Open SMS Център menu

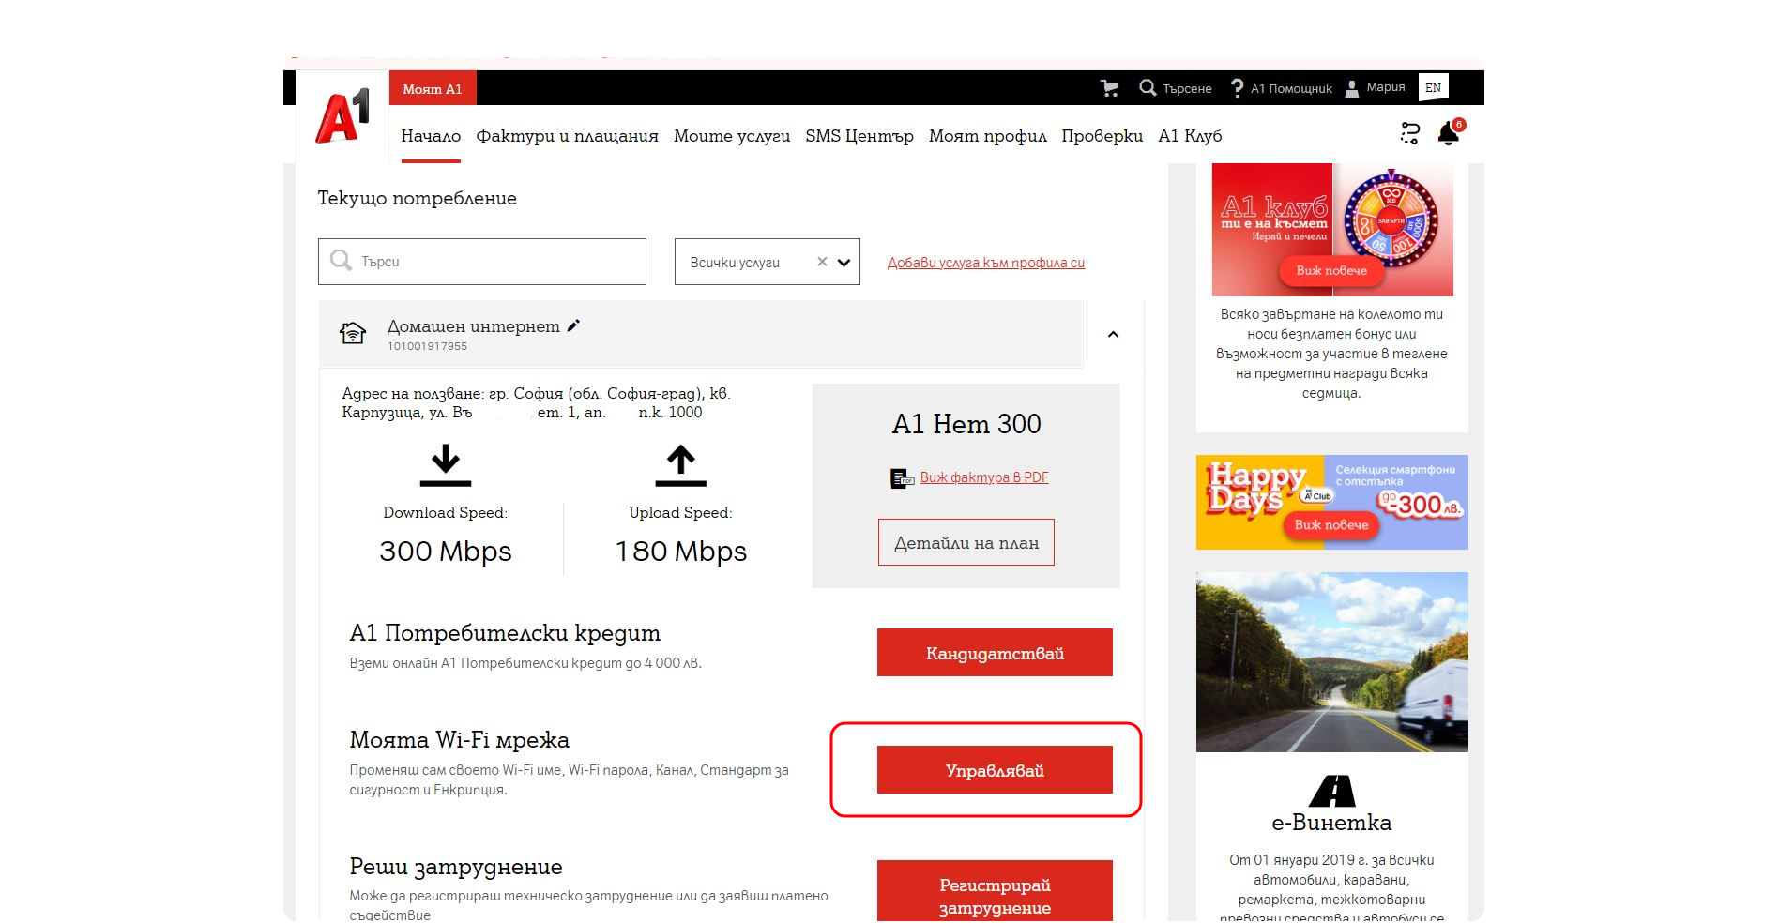point(859,136)
